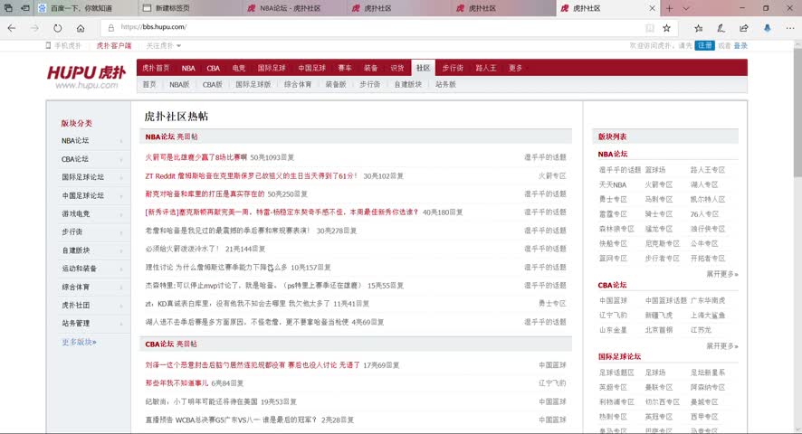Image resolution: width=802 pixels, height=434 pixels.
Task: Open NBA版 in sub navigation
Action: (x=179, y=84)
